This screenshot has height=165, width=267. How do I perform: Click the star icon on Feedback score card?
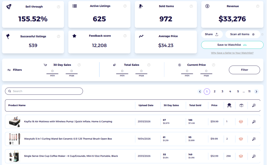click(x=74, y=36)
